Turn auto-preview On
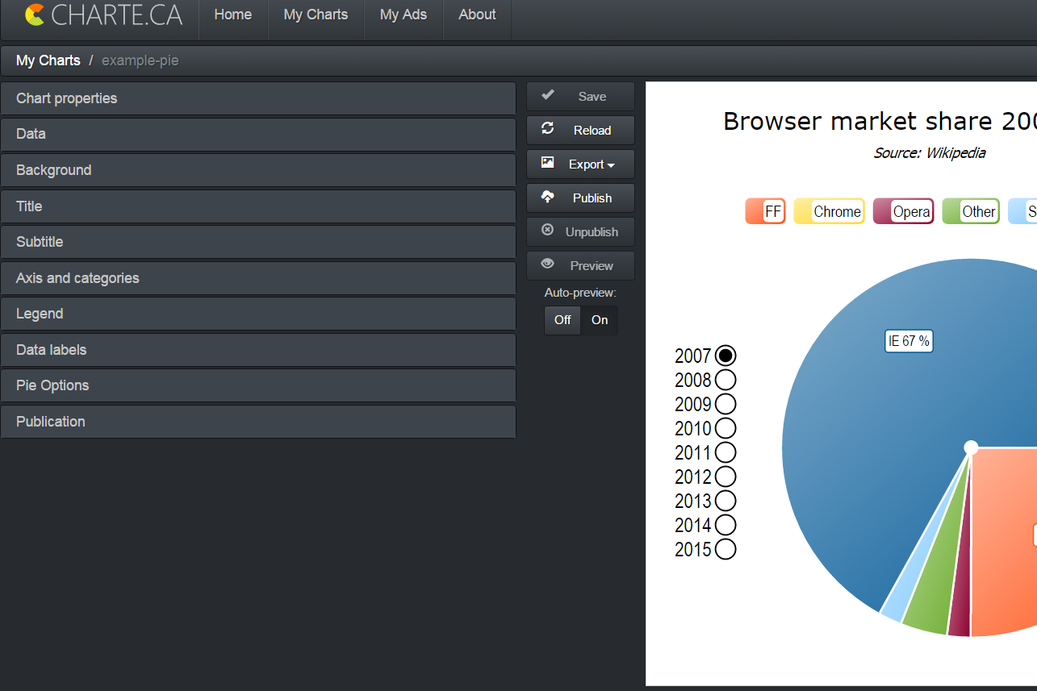 600,320
